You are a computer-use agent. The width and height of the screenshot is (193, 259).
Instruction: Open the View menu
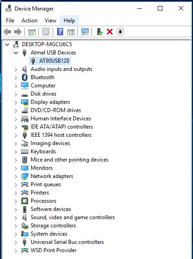[50, 21]
